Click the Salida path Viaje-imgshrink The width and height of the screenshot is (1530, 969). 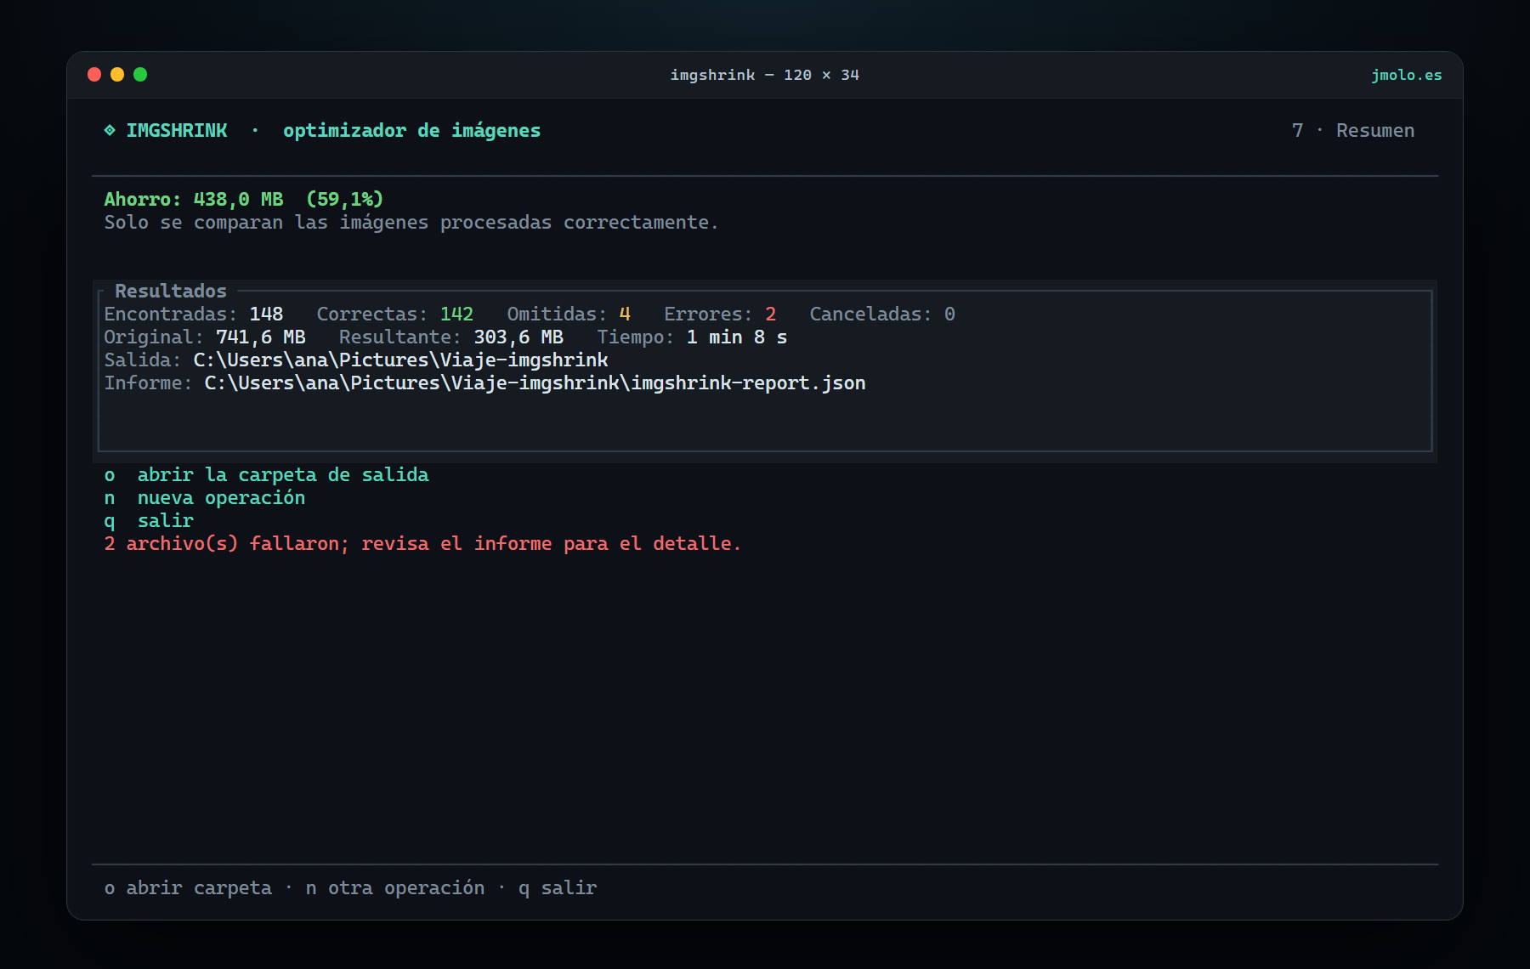[400, 360]
